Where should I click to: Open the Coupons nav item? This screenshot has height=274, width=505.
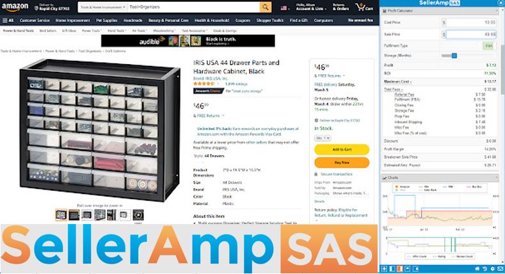point(243,20)
